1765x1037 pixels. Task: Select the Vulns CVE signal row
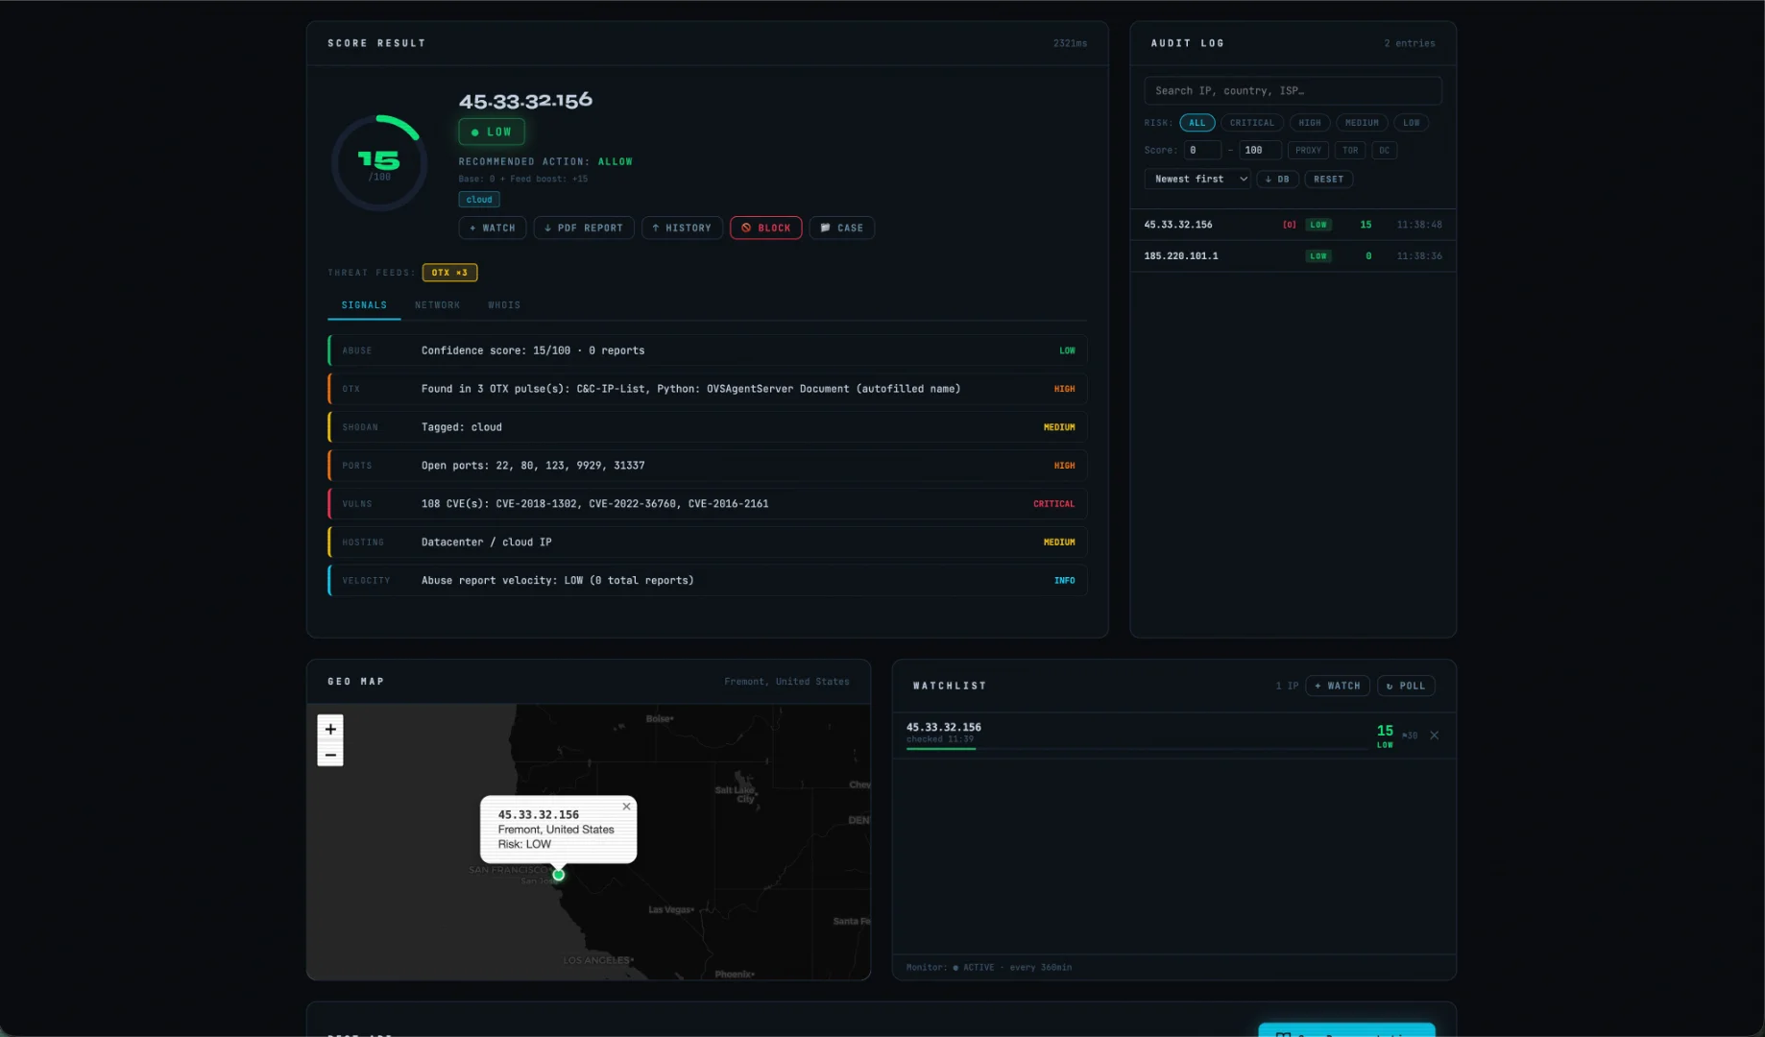[x=707, y=504]
